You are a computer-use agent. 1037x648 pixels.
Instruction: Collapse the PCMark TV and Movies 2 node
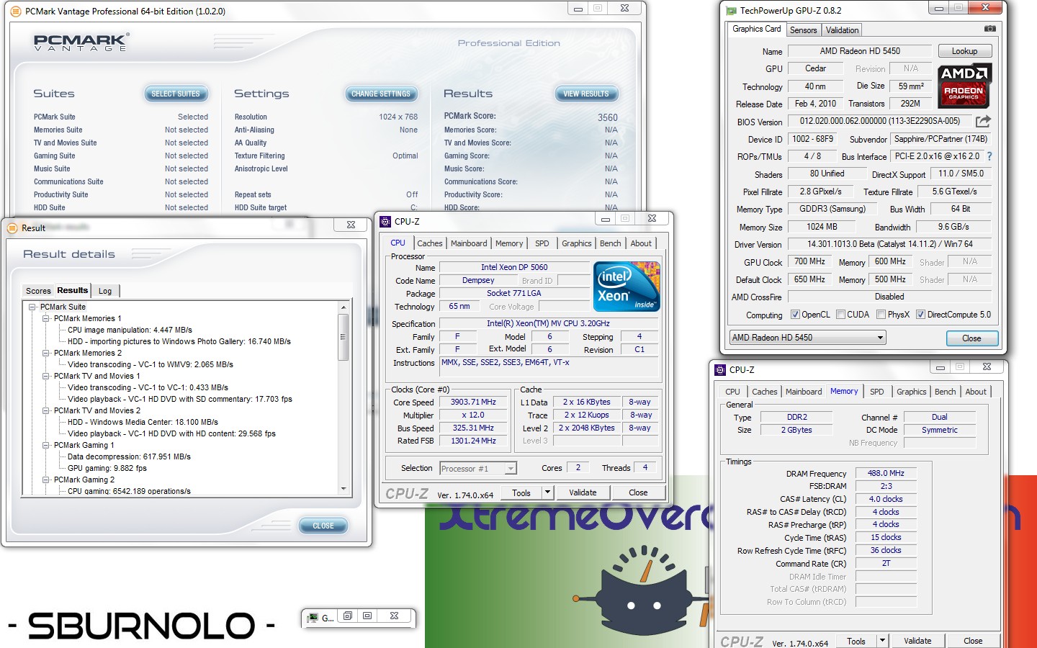point(46,410)
